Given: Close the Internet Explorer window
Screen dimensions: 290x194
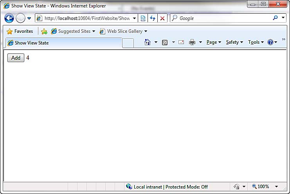Looking at the screenshot, I should (x=278, y=4).
